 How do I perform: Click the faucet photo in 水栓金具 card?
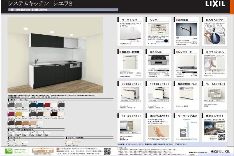point(186,29)
